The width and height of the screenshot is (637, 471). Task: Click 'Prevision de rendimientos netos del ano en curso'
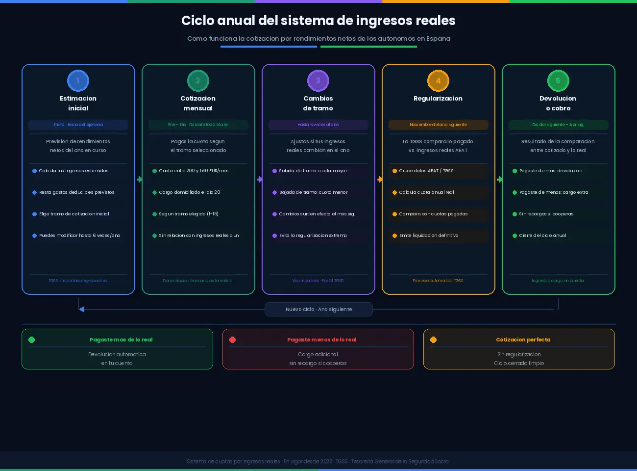click(x=78, y=146)
